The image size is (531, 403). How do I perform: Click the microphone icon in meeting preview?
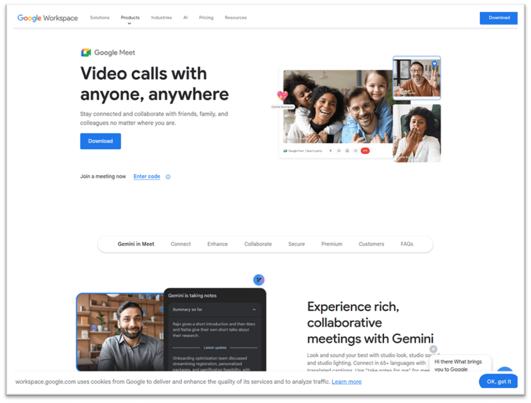(330, 151)
